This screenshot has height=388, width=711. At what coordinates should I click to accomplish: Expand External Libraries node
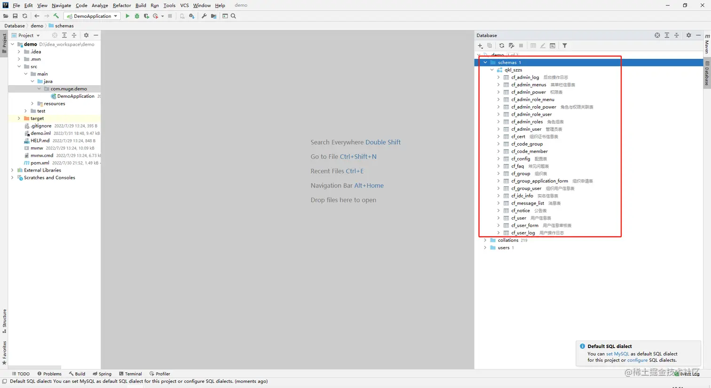point(13,170)
